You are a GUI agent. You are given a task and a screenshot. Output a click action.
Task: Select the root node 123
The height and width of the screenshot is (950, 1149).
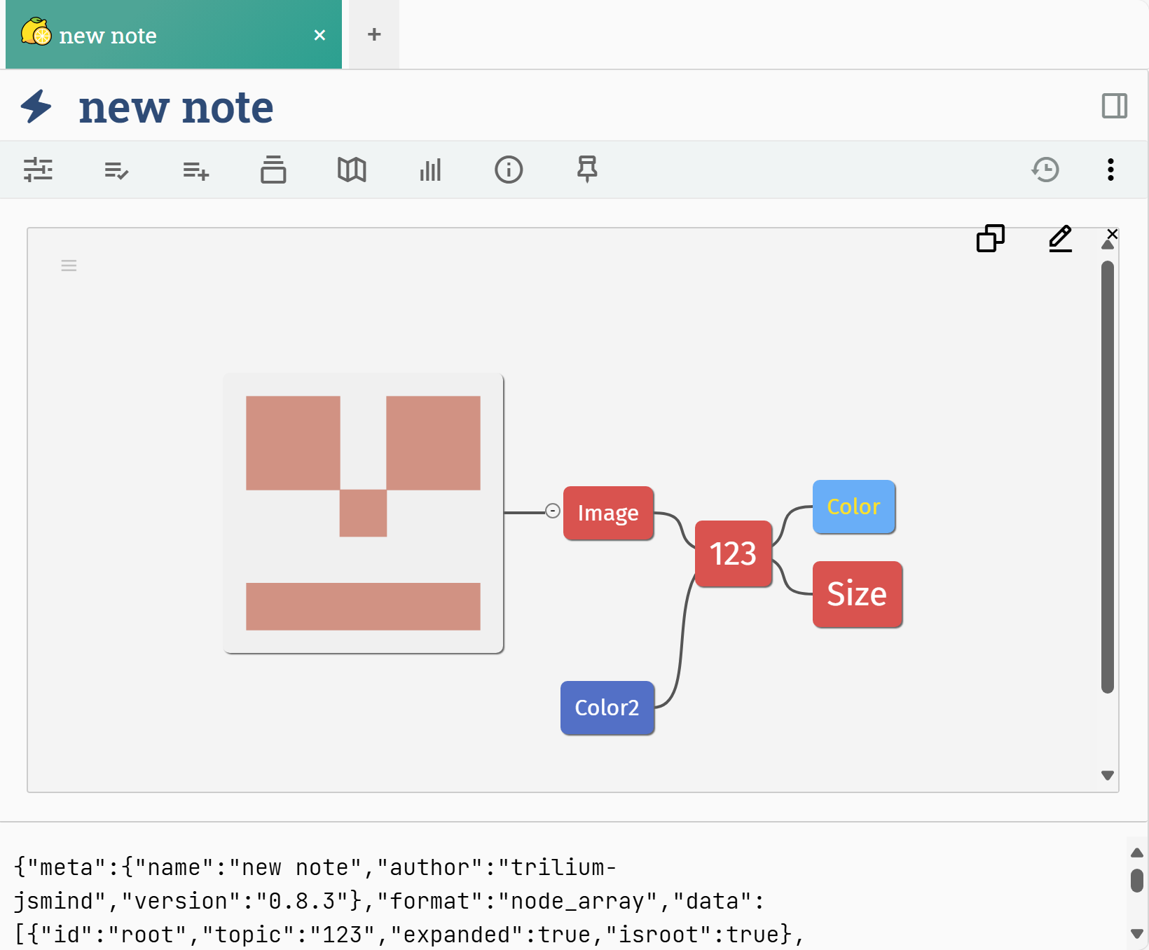(x=733, y=553)
